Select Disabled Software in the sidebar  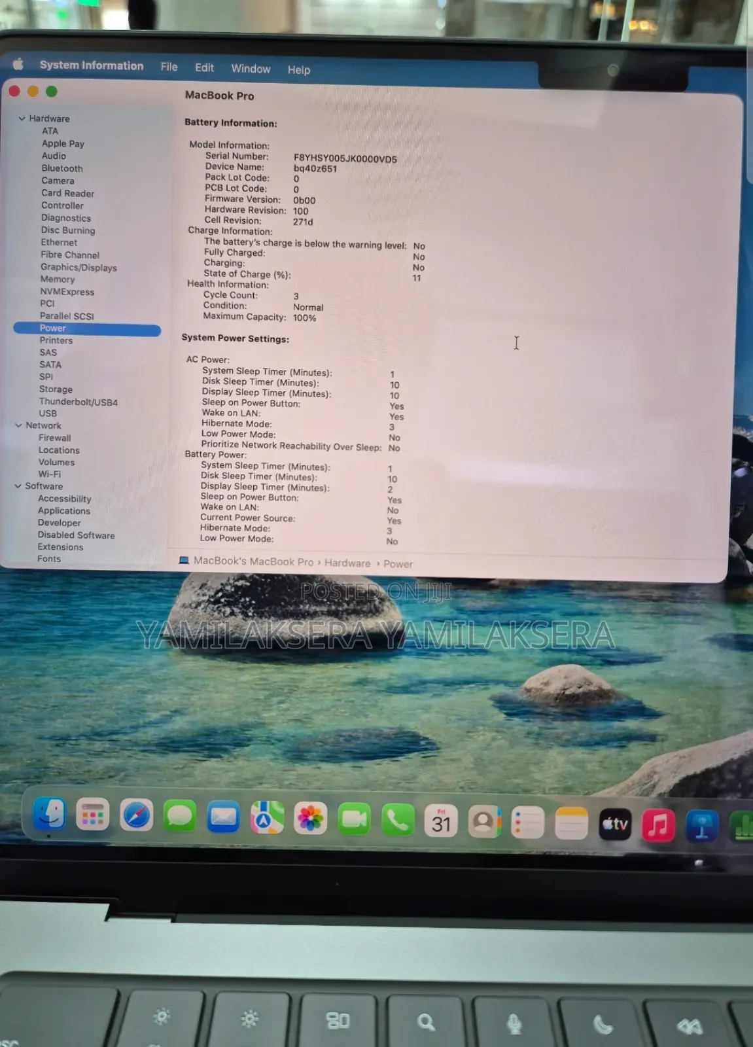click(76, 535)
